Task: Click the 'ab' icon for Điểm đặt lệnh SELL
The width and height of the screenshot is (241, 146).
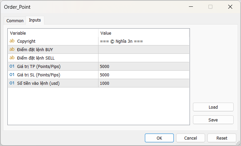Action: (12, 58)
